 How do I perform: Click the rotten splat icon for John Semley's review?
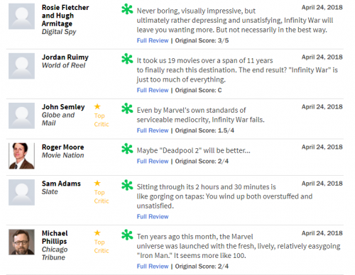[x=127, y=108]
